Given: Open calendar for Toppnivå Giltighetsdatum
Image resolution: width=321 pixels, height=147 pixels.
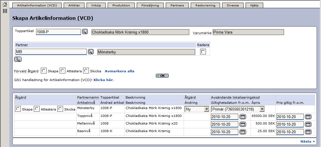Looking at the screenshot, I should point(243,117).
